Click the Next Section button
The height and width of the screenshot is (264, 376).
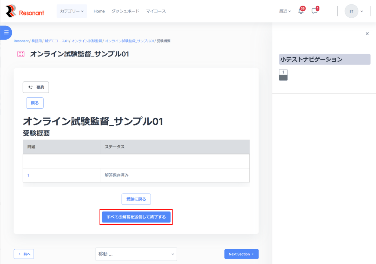[241, 254]
